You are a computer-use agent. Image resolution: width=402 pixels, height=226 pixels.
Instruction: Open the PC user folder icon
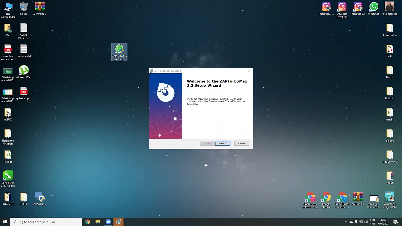pyautogui.click(x=8, y=30)
